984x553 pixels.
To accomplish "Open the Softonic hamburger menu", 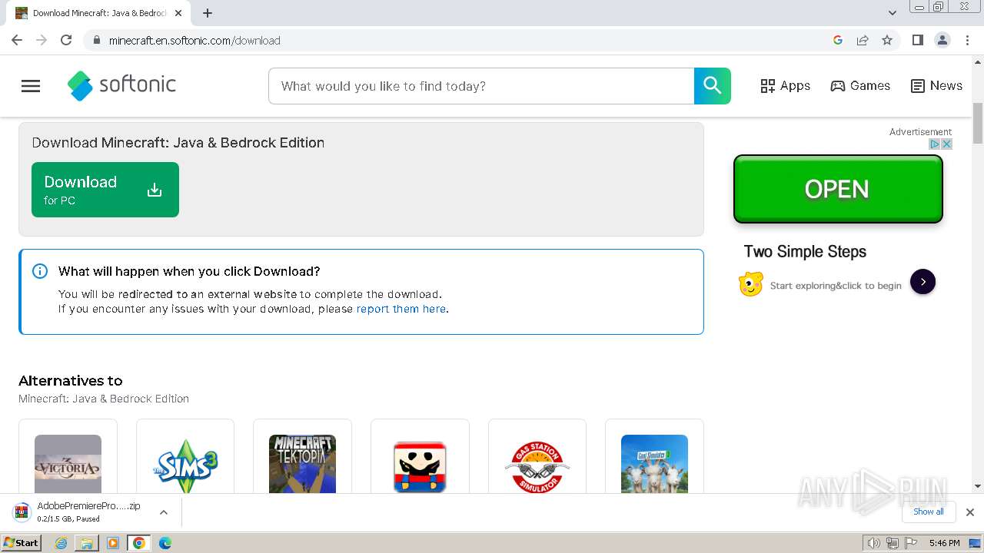I will [x=31, y=86].
